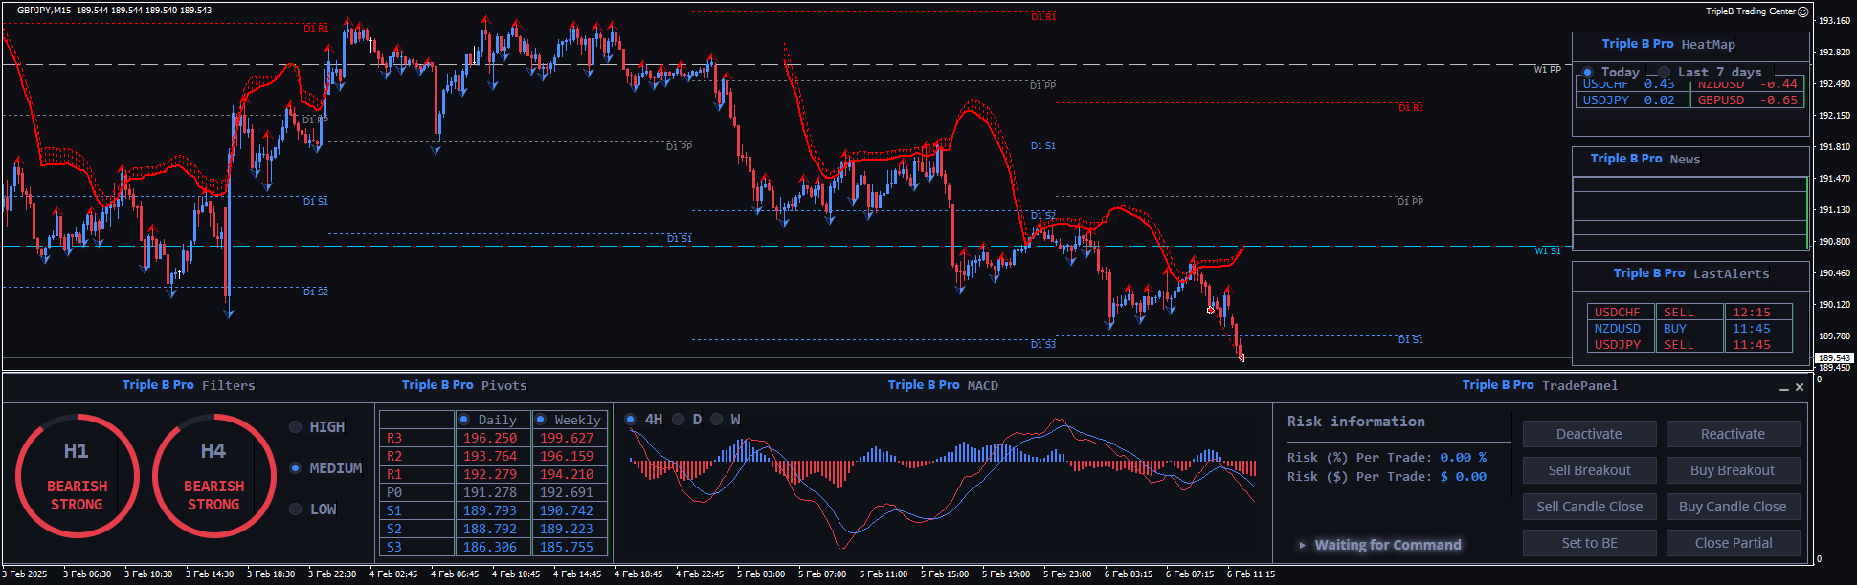This screenshot has height=585, width=1857.
Task: Toggle the Daily pivots radio button
Action: pyautogui.click(x=464, y=420)
